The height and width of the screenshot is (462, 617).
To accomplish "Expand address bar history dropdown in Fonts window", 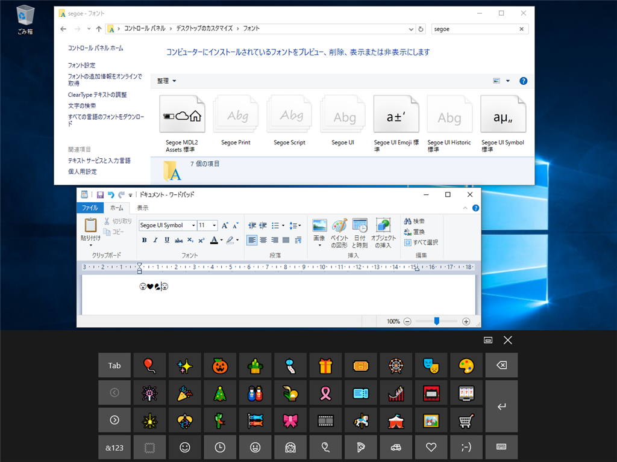I will pyautogui.click(x=411, y=29).
